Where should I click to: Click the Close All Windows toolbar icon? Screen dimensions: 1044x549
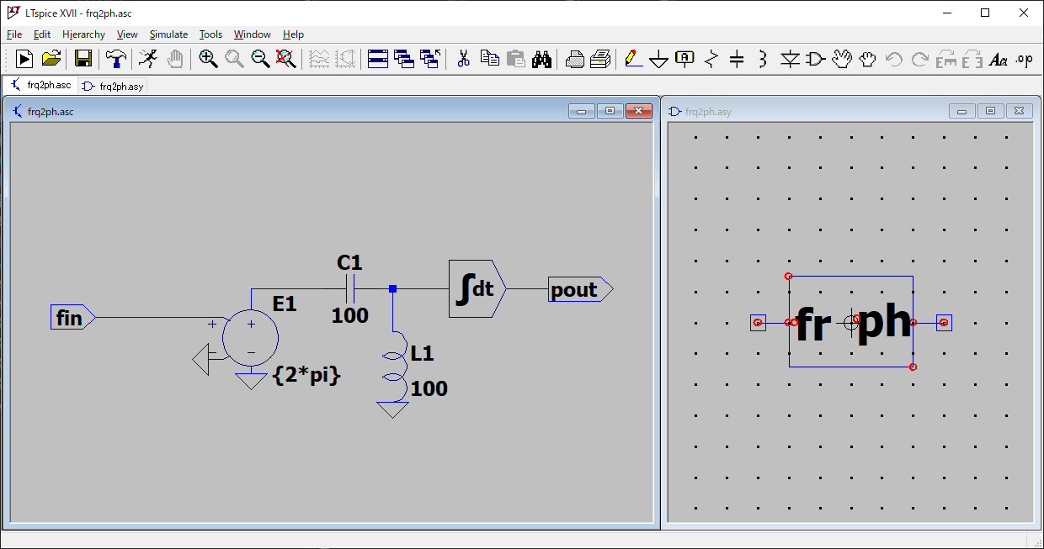click(x=430, y=59)
